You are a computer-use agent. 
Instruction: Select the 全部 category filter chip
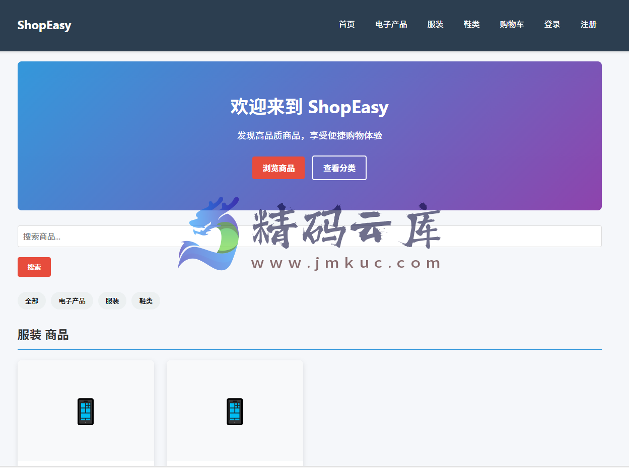coord(32,301)
